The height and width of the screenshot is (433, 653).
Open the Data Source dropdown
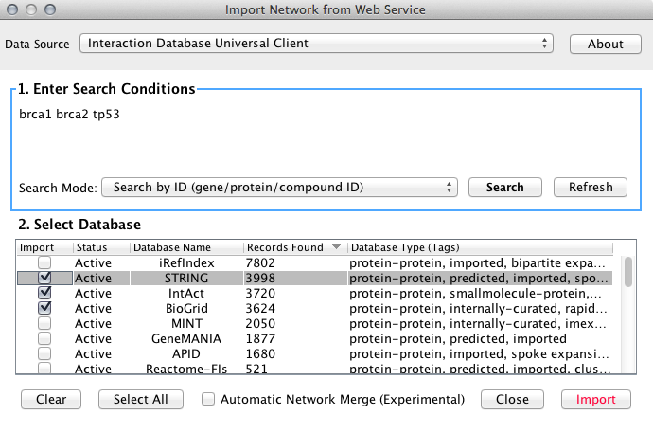[x=317, y=44]
